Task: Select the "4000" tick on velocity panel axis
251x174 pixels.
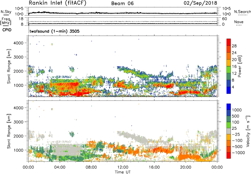Action: click(x=19, y=108)
